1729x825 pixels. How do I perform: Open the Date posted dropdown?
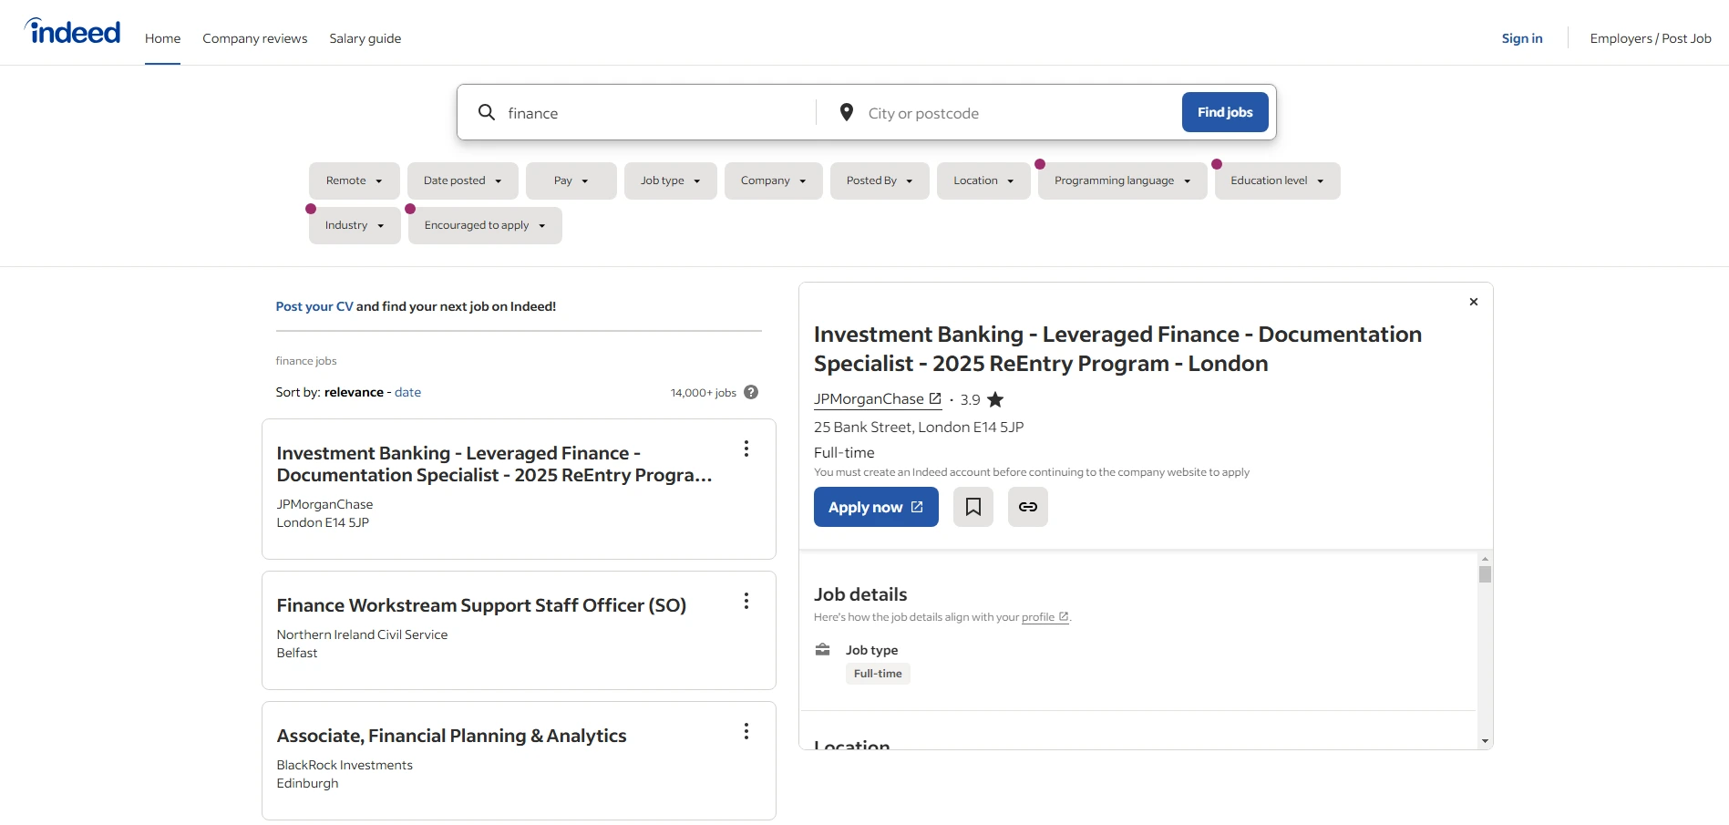pyautogui.click(x=462, y=180)
